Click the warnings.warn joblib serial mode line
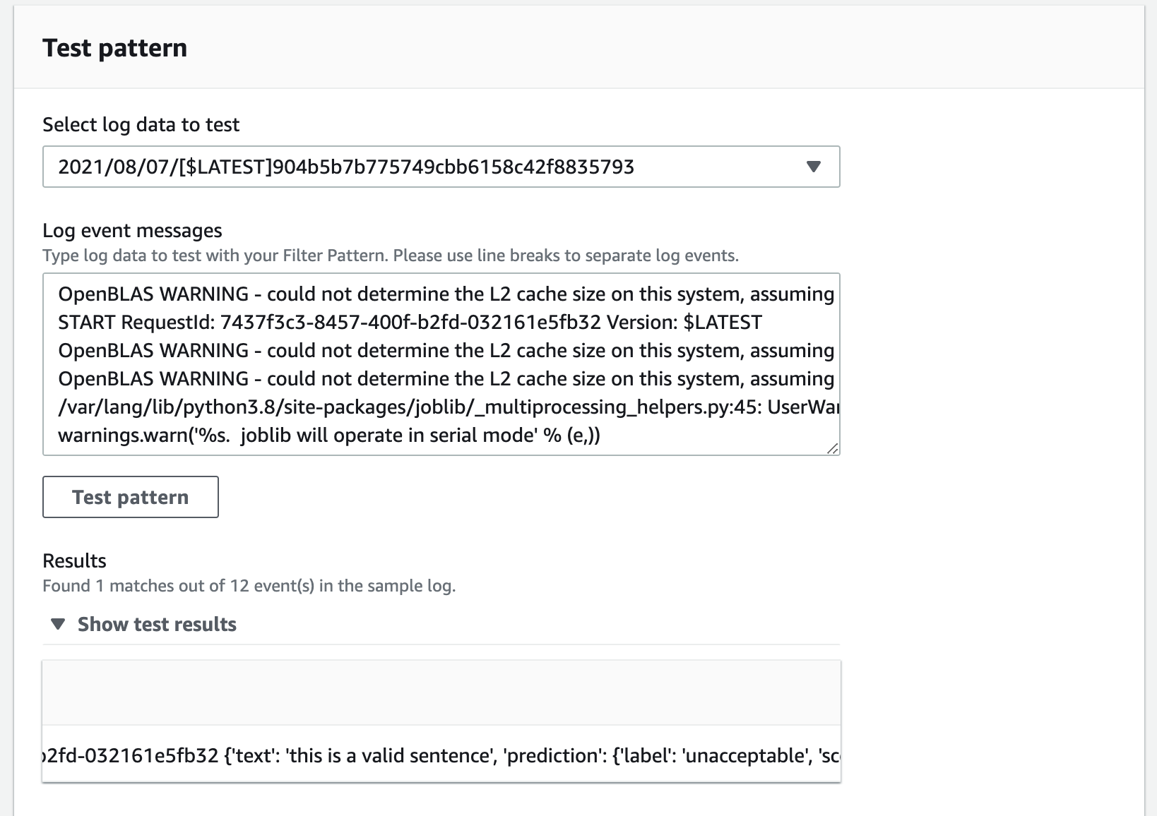 (x=328, y=436)
